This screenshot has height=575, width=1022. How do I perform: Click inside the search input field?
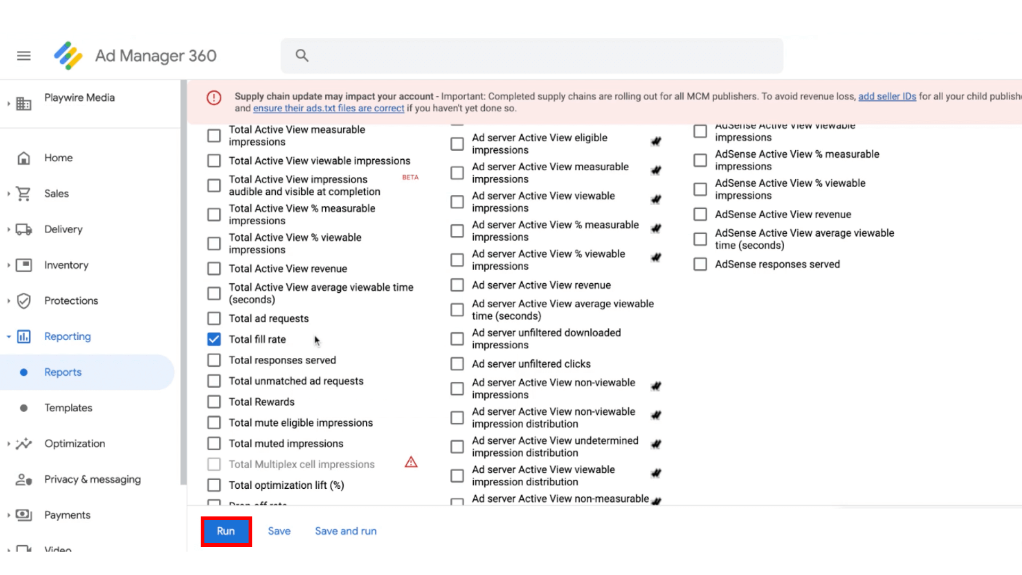pos(532,55)
